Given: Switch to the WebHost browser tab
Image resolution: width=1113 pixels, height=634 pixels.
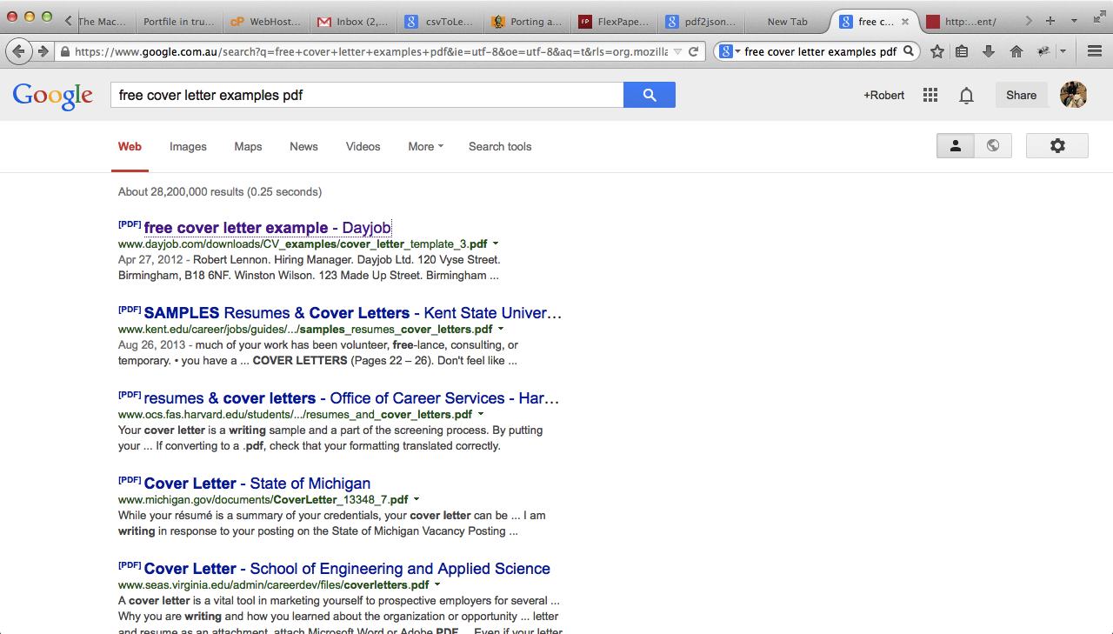Looking at the screenshot, I should pyautogui.click(x=265, y=21).
